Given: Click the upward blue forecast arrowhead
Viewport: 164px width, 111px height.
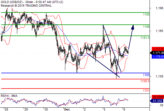Looking at the screenshot, I should 133,27.
